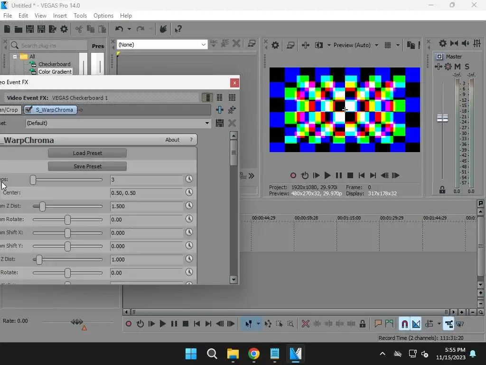Screen dimensions: 486x365
Task: Click the Plug-In Chain icon in Video Event FX
Action: click(x=220, y=110)
